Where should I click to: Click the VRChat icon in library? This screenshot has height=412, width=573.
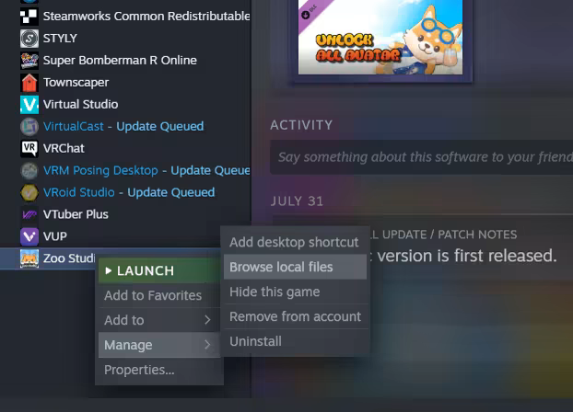(x=29, y=149)
